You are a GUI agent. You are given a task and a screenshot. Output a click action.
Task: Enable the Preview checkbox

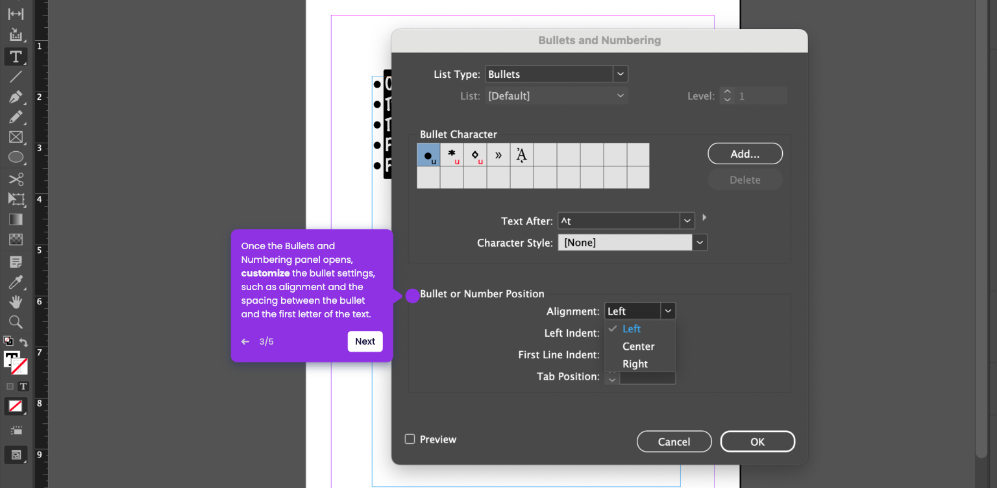(x=410, y=439)
